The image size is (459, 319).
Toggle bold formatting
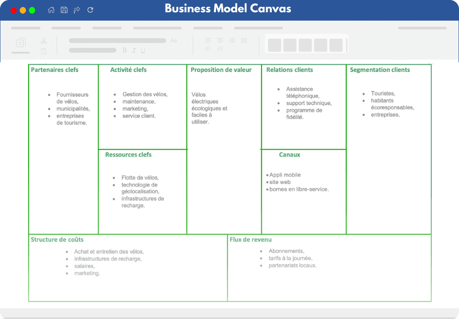pyautogui.click(x=125, y=50)
